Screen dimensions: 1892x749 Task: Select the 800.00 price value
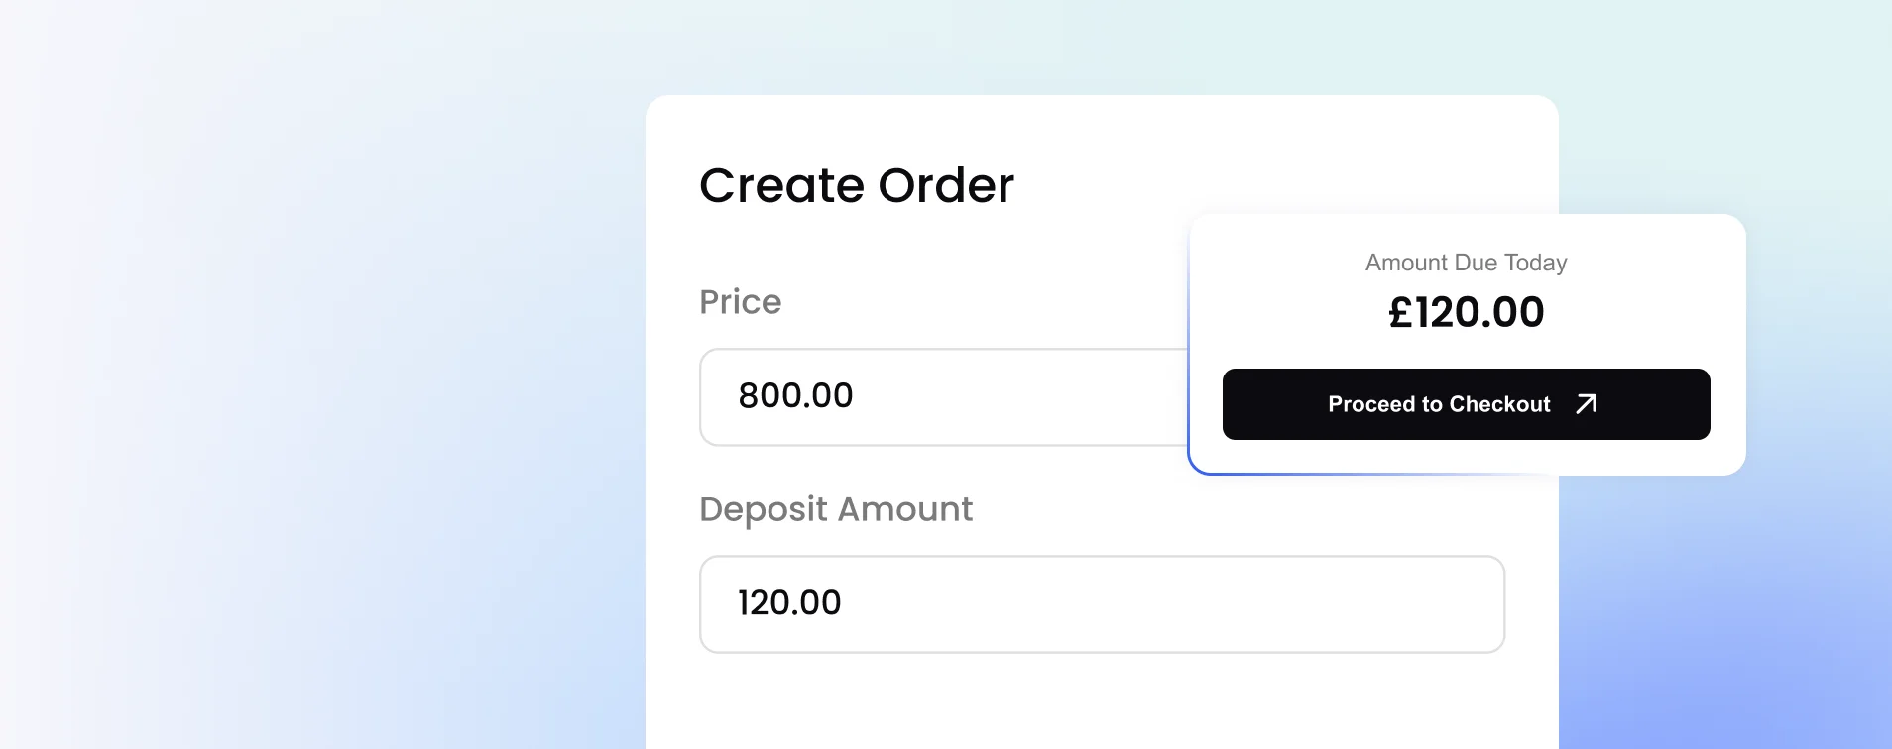tap(795, 395)
